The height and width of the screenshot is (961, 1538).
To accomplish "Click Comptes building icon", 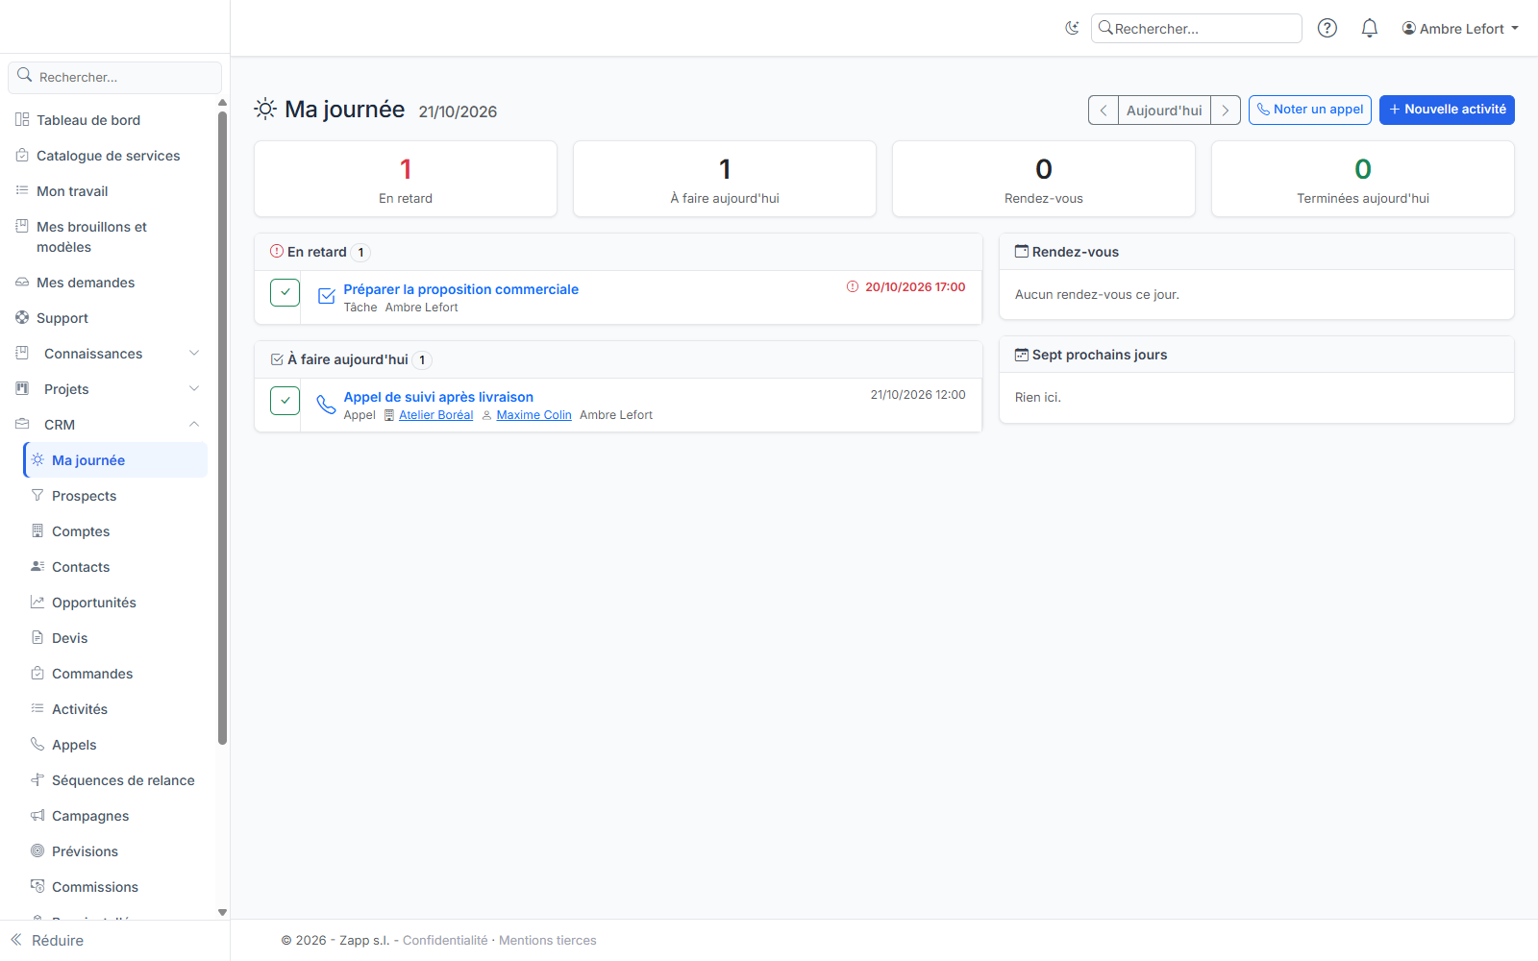I will pos(37,530).
